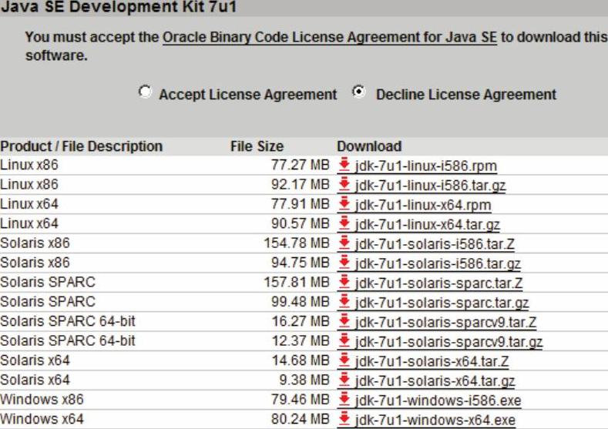
Task: Click the 'Java SE Development Kit 7u1' heading
Action: pyautogui.click(x=118, y=7)
